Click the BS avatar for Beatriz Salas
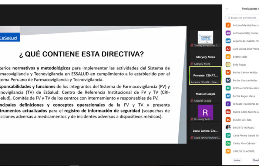 tap(228, 56)
